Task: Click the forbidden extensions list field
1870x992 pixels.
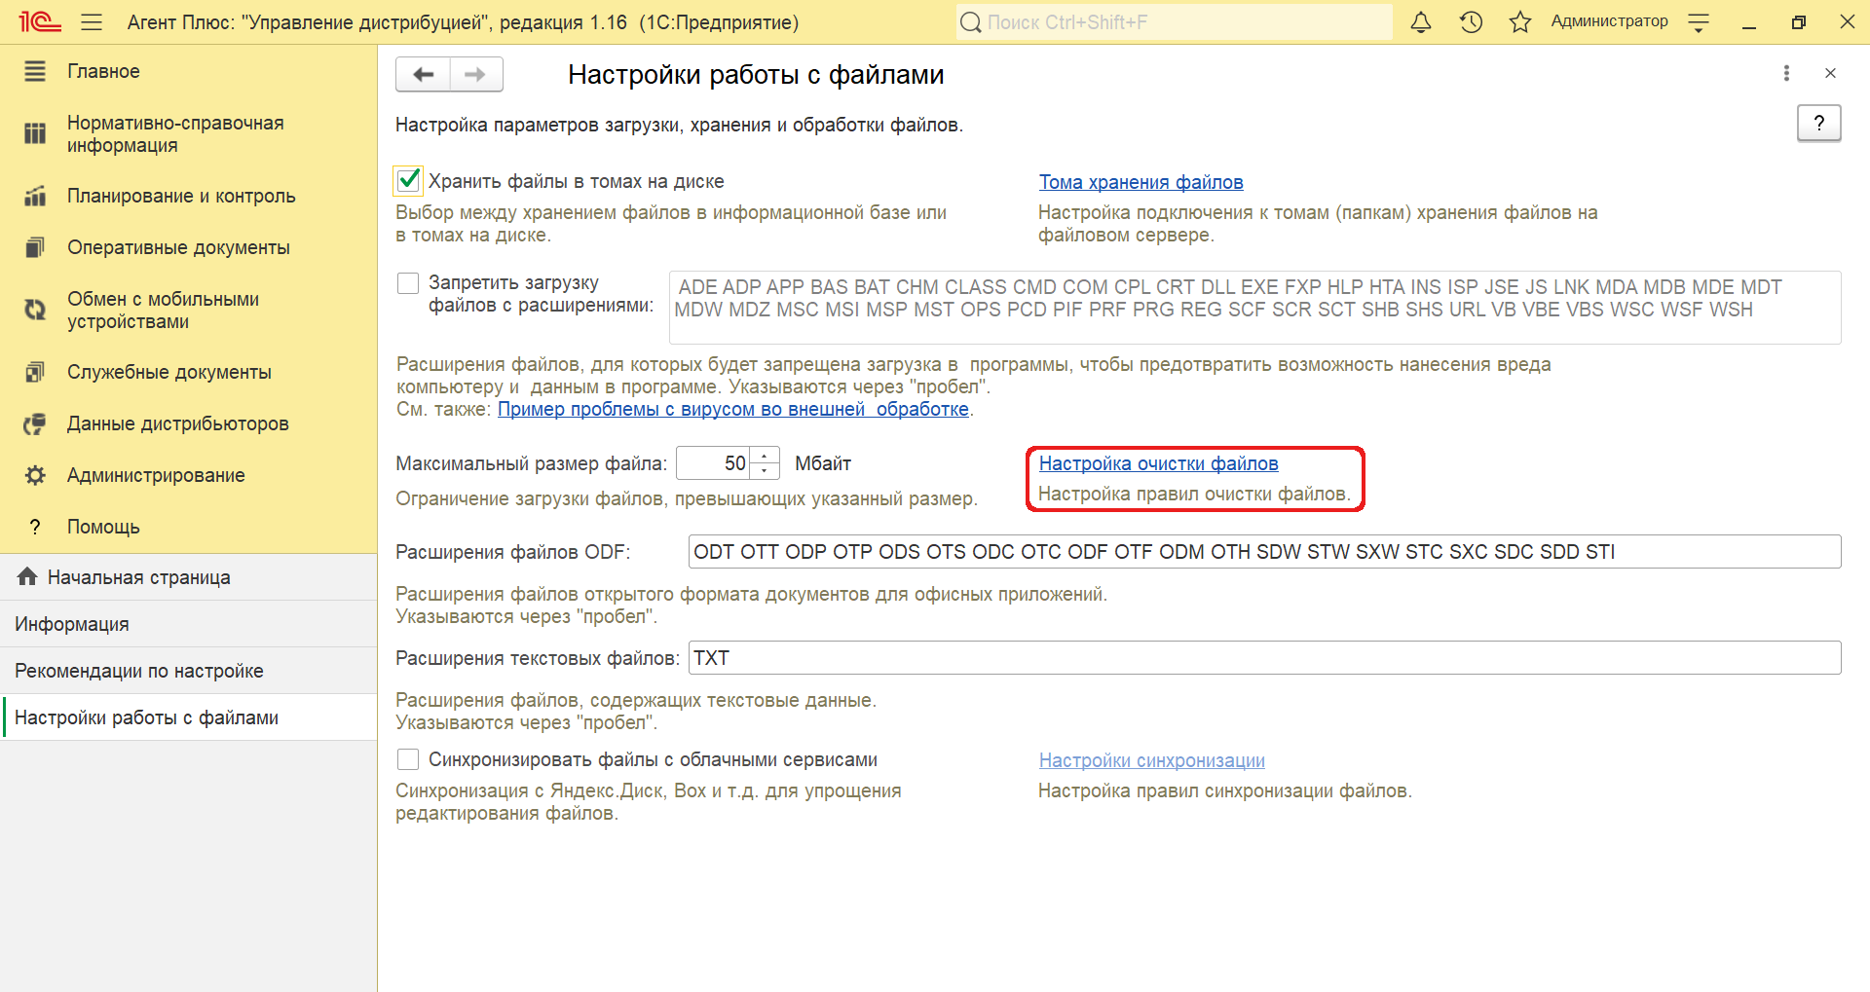Action: point(1254,308)
